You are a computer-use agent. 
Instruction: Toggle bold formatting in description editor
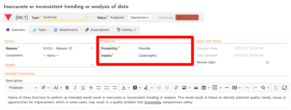point(67,88)
